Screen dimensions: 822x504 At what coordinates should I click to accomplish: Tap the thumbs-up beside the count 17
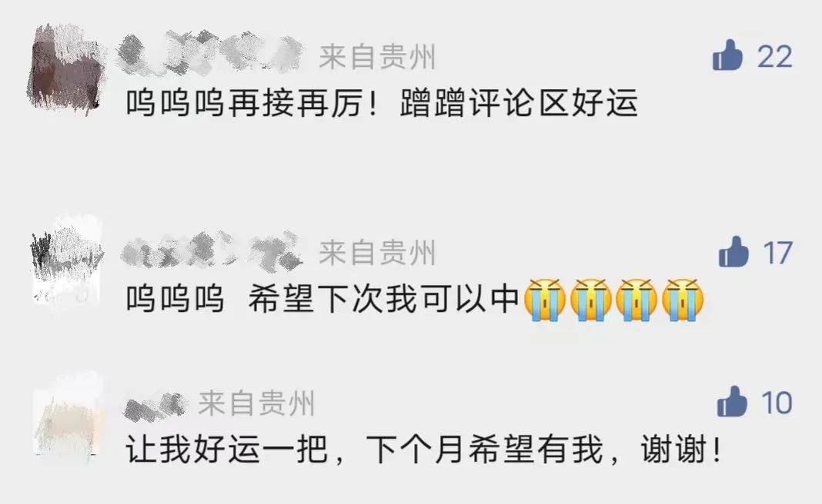733,252
